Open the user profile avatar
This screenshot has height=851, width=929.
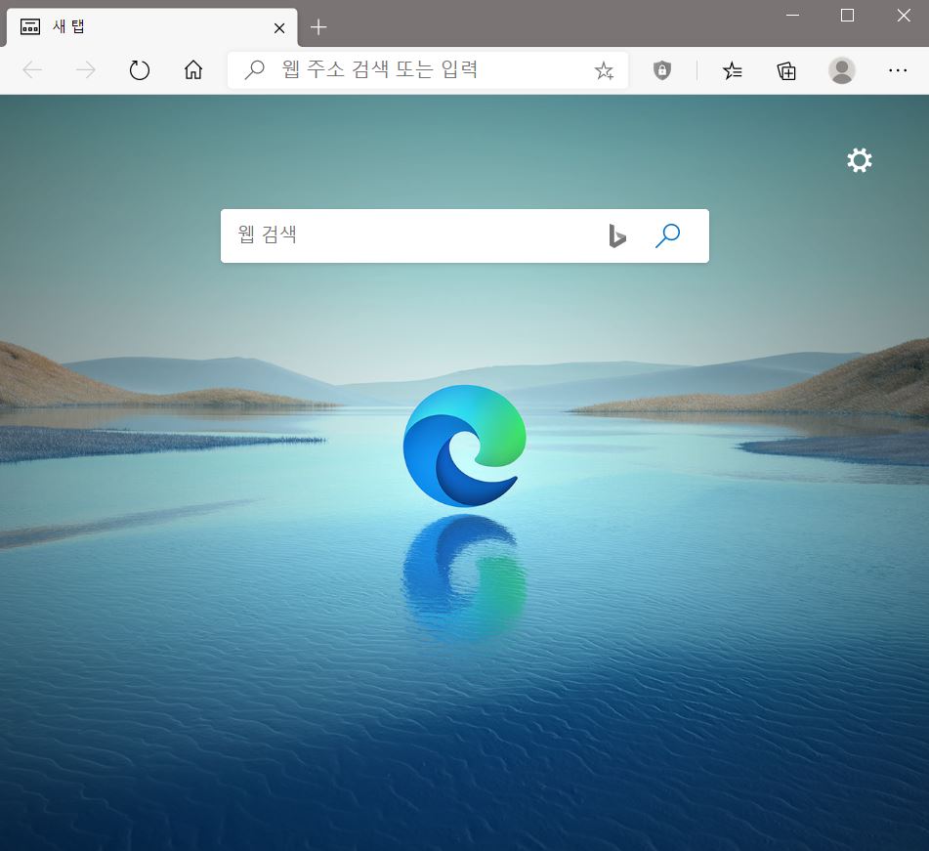(841, 70)
